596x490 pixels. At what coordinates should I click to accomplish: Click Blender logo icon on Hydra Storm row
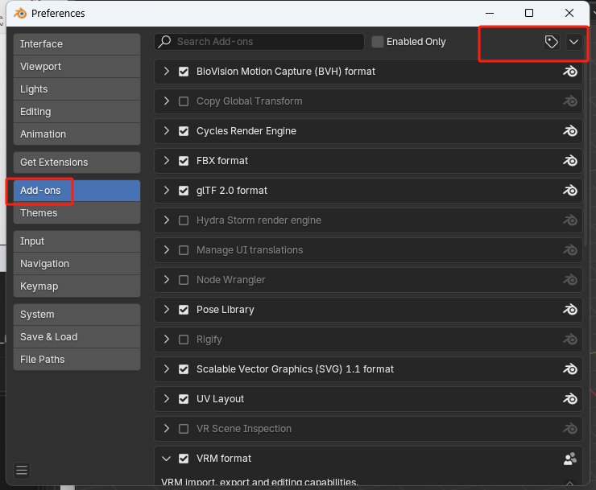point(569,220)
